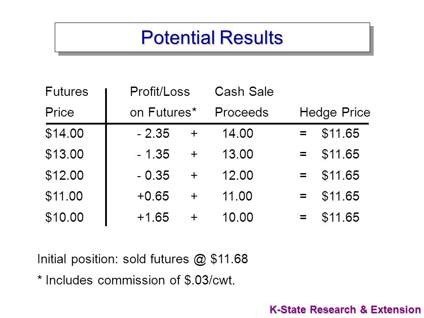Click the Hedge Price column header
The image size is (424, 318).
335,113
